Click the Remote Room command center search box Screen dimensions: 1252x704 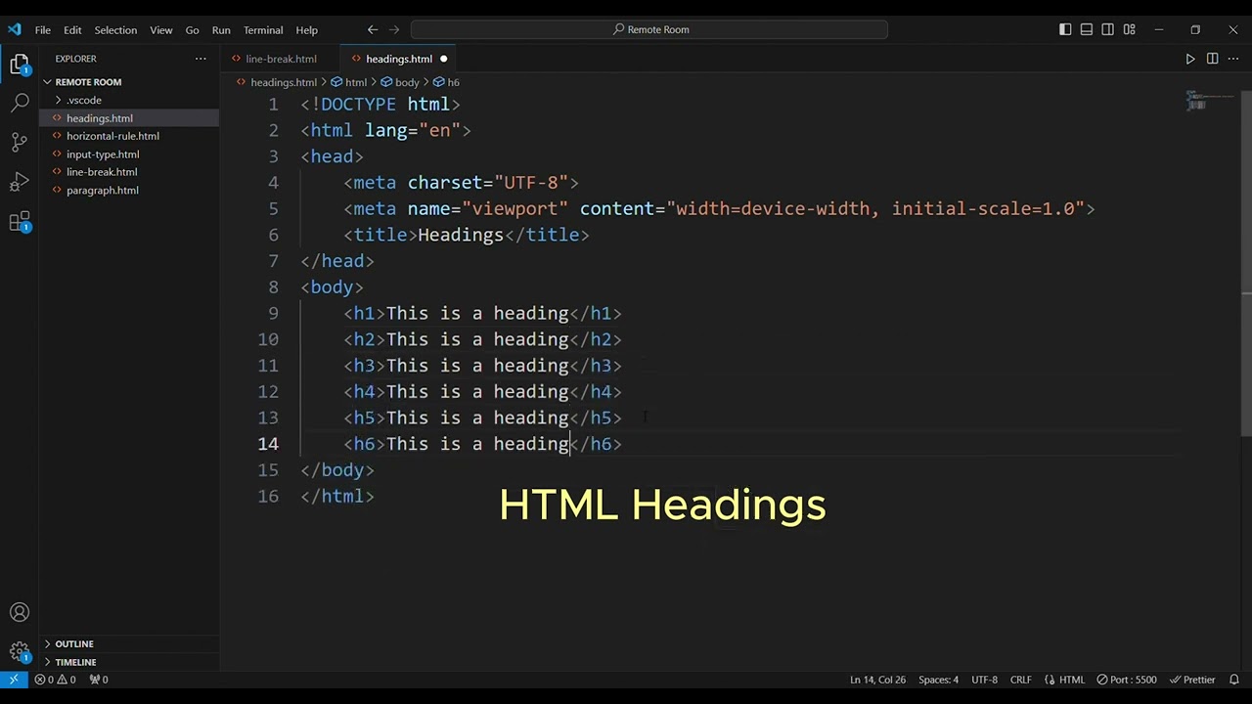tap(649, 29)
